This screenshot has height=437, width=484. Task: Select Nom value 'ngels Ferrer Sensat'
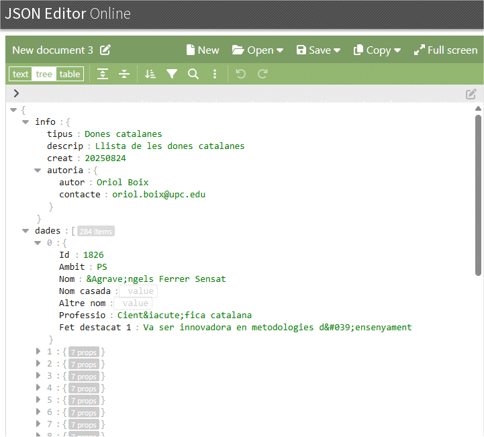pos(156,279)
